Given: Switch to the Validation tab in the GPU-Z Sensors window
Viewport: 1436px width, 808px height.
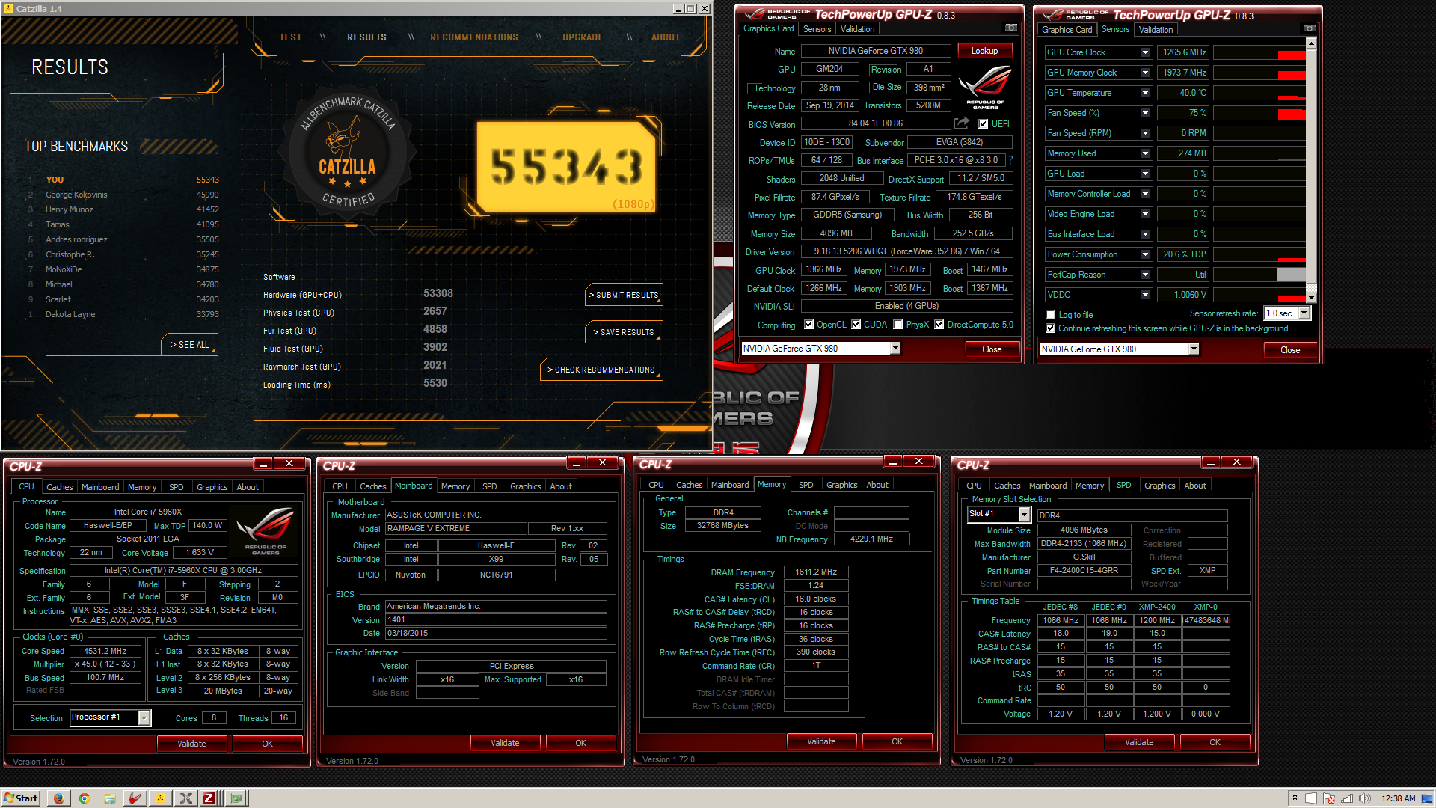Looking at the screenshot, I should pyautogui.click(x=1156, y=30).
